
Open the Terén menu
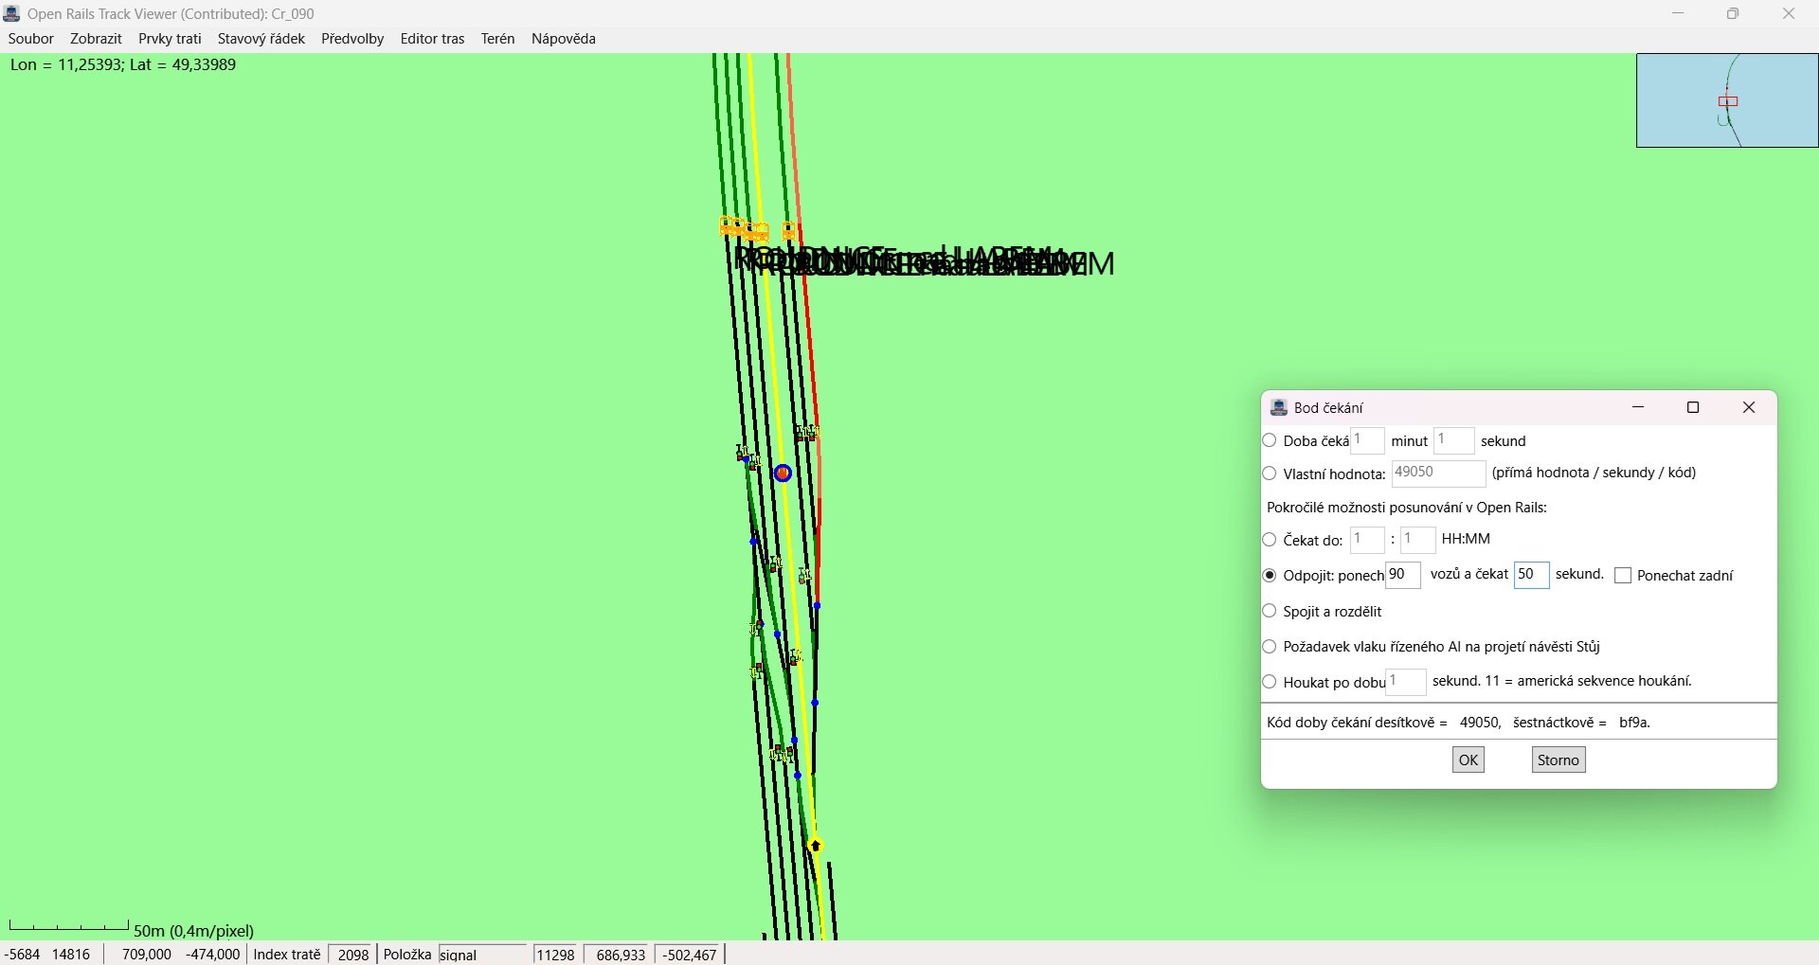pos(497,39)
